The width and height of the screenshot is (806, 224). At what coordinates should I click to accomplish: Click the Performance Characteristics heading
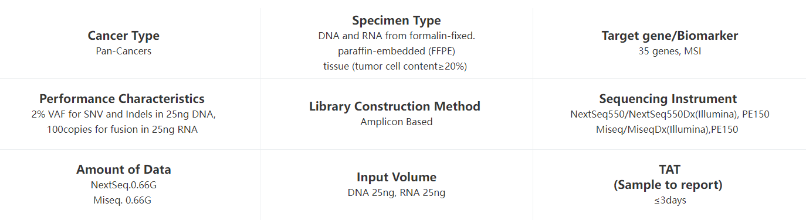(122, 99)
